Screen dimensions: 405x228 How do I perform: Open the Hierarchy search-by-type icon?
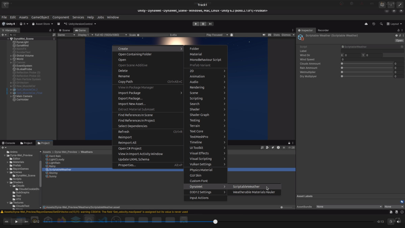54,35
